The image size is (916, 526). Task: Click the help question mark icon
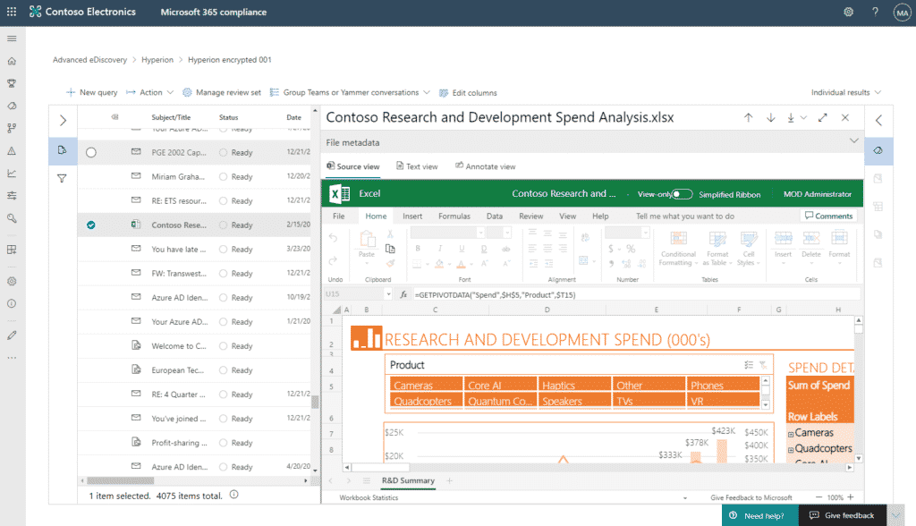(875, 12)
